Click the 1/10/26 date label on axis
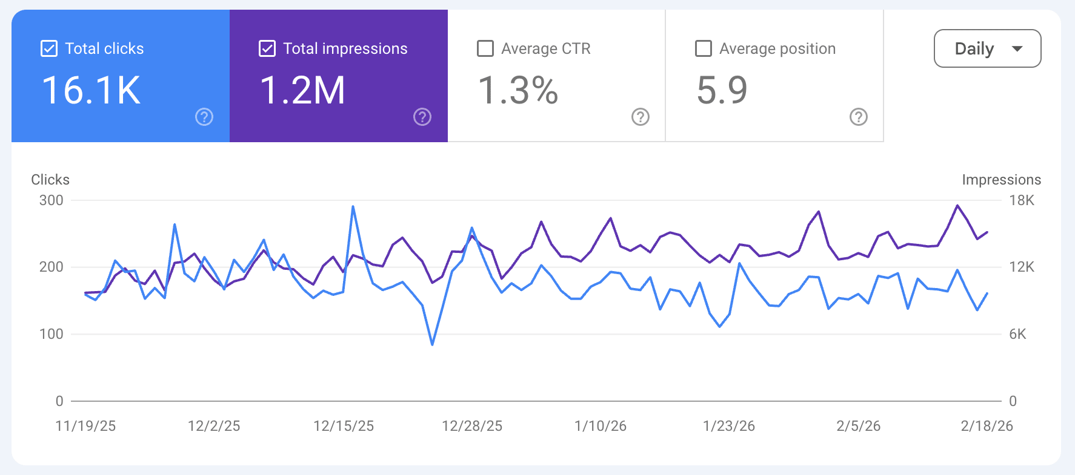The width and height of the screenshot is (1075, 475). coord(601,426)
